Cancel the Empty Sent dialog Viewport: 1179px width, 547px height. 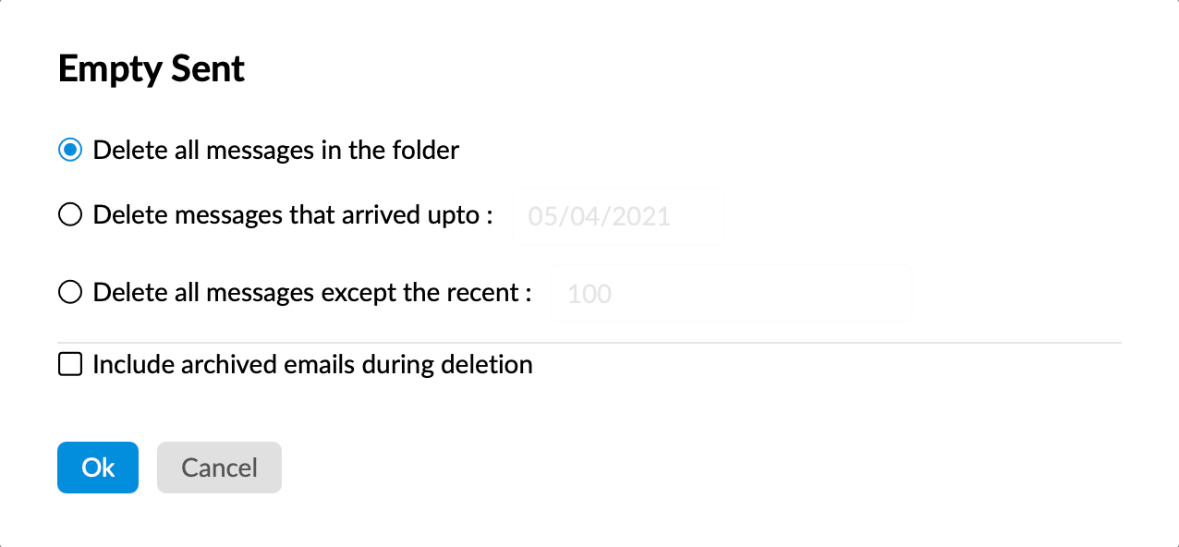coord(219,468)
